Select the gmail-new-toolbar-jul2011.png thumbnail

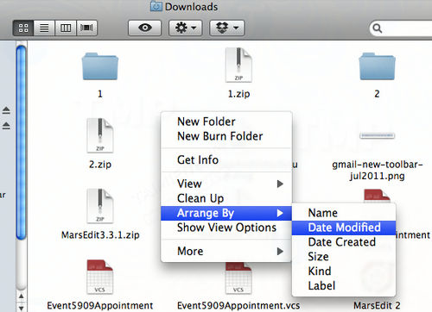pyautogui.click(x=377, y=135)
